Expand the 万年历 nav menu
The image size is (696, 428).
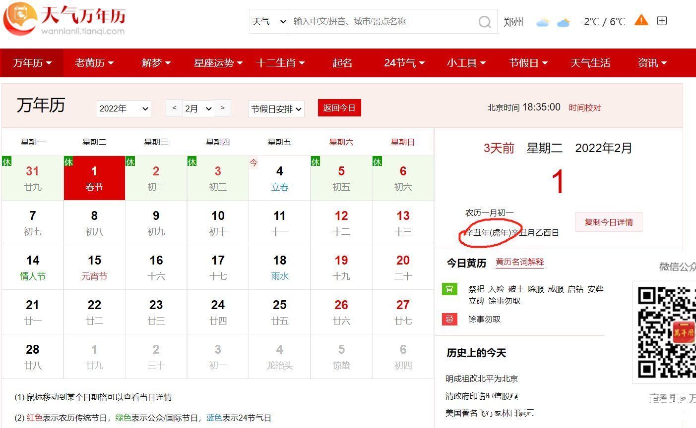tap(32, 63)
